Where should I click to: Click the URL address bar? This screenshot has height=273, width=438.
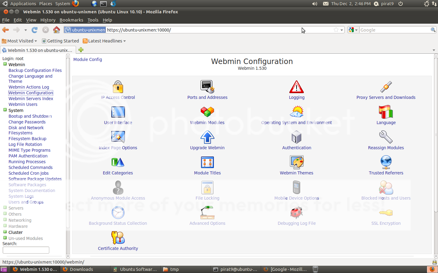[204, 30]
